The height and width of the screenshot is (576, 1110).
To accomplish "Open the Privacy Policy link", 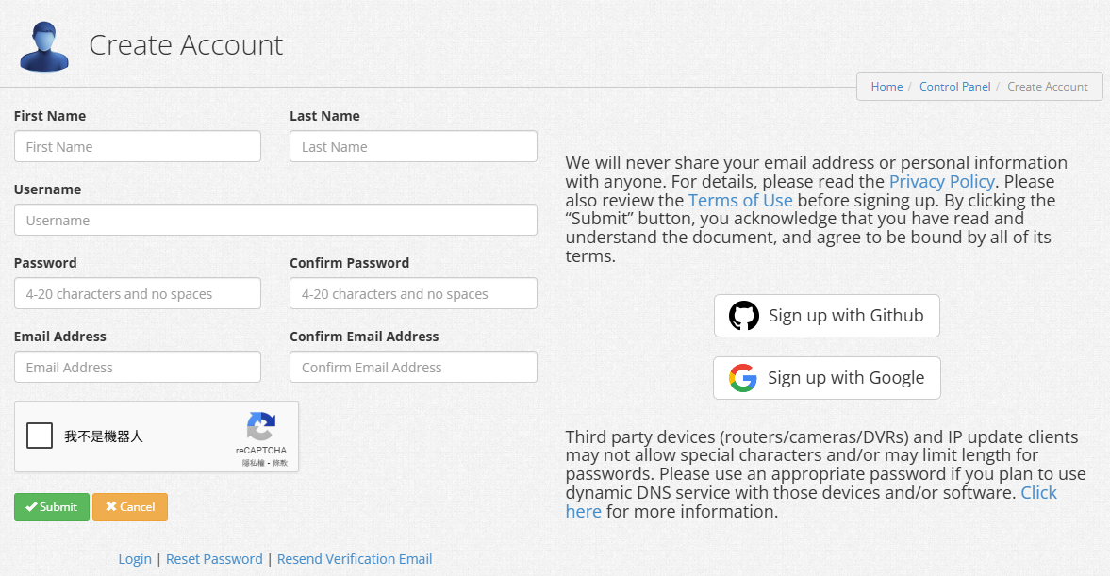I will tap(941, 182).
